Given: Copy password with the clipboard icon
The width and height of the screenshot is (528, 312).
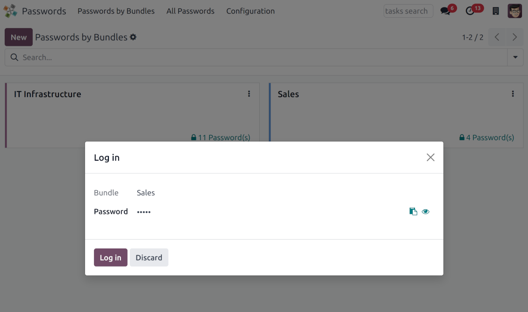Looking at the screenshot, I should click(413, 212).
